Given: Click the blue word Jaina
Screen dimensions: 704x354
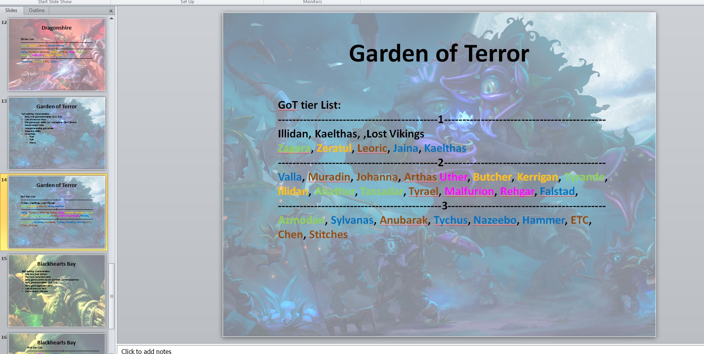Looking at the screenshot, I should pos(405,148).
